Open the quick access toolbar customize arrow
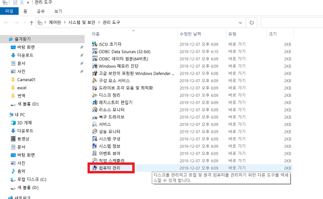323x199 pixels. 28,3
